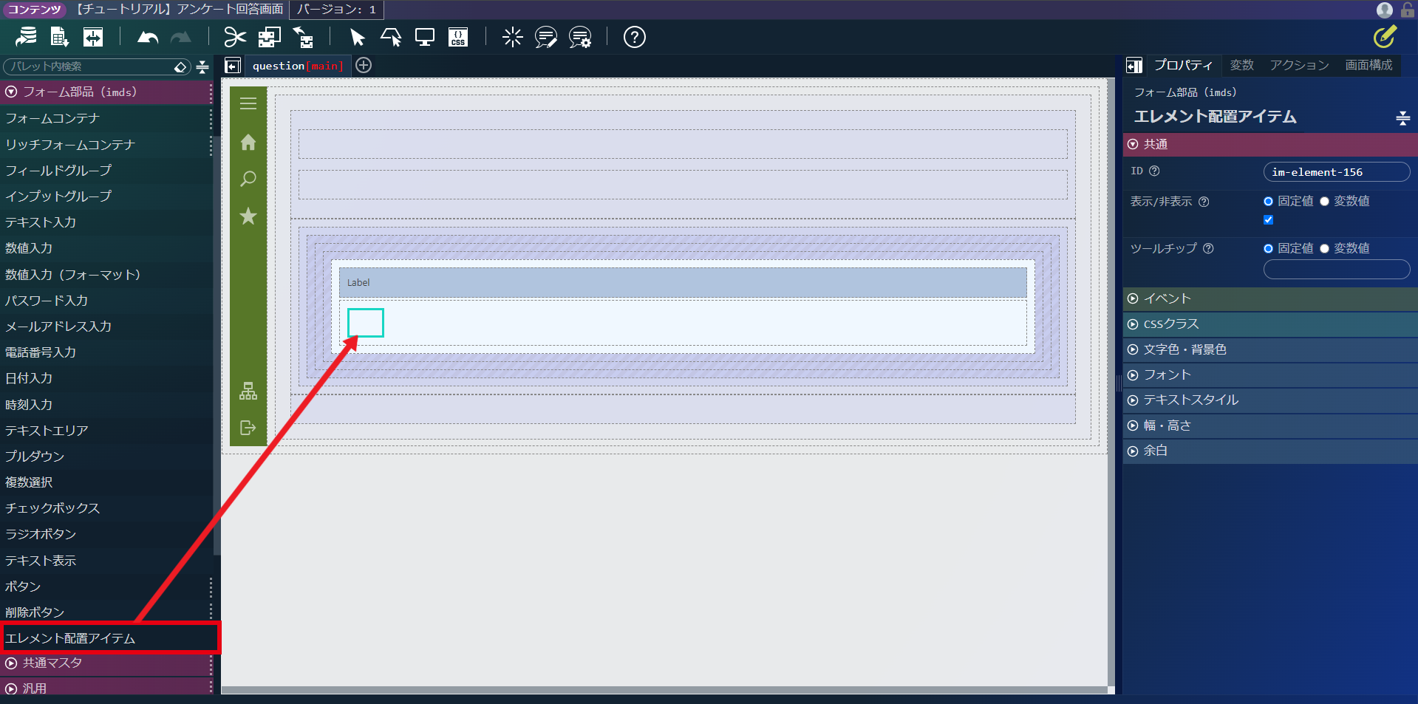The image size is (1418, 704).
Task: Undo the last action
Action: coord(148,37)
